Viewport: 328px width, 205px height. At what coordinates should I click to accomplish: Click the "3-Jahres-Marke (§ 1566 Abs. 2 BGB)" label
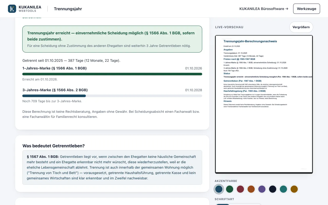(55, 90)
